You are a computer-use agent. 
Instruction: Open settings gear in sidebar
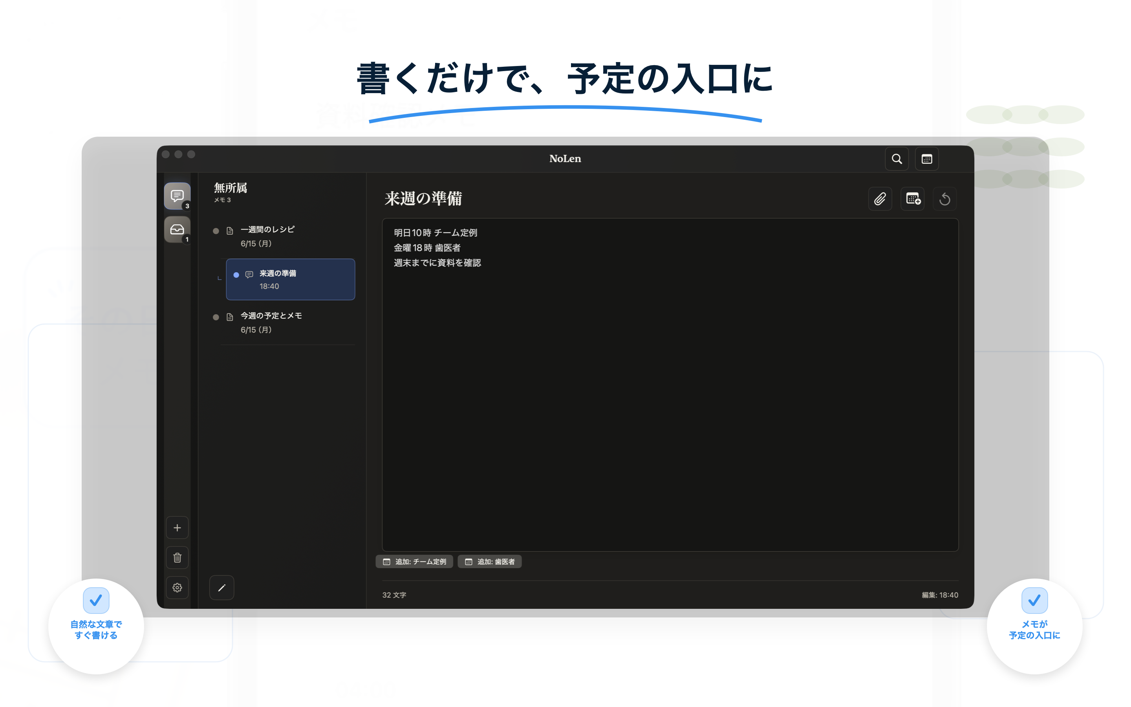click(177, 588)
